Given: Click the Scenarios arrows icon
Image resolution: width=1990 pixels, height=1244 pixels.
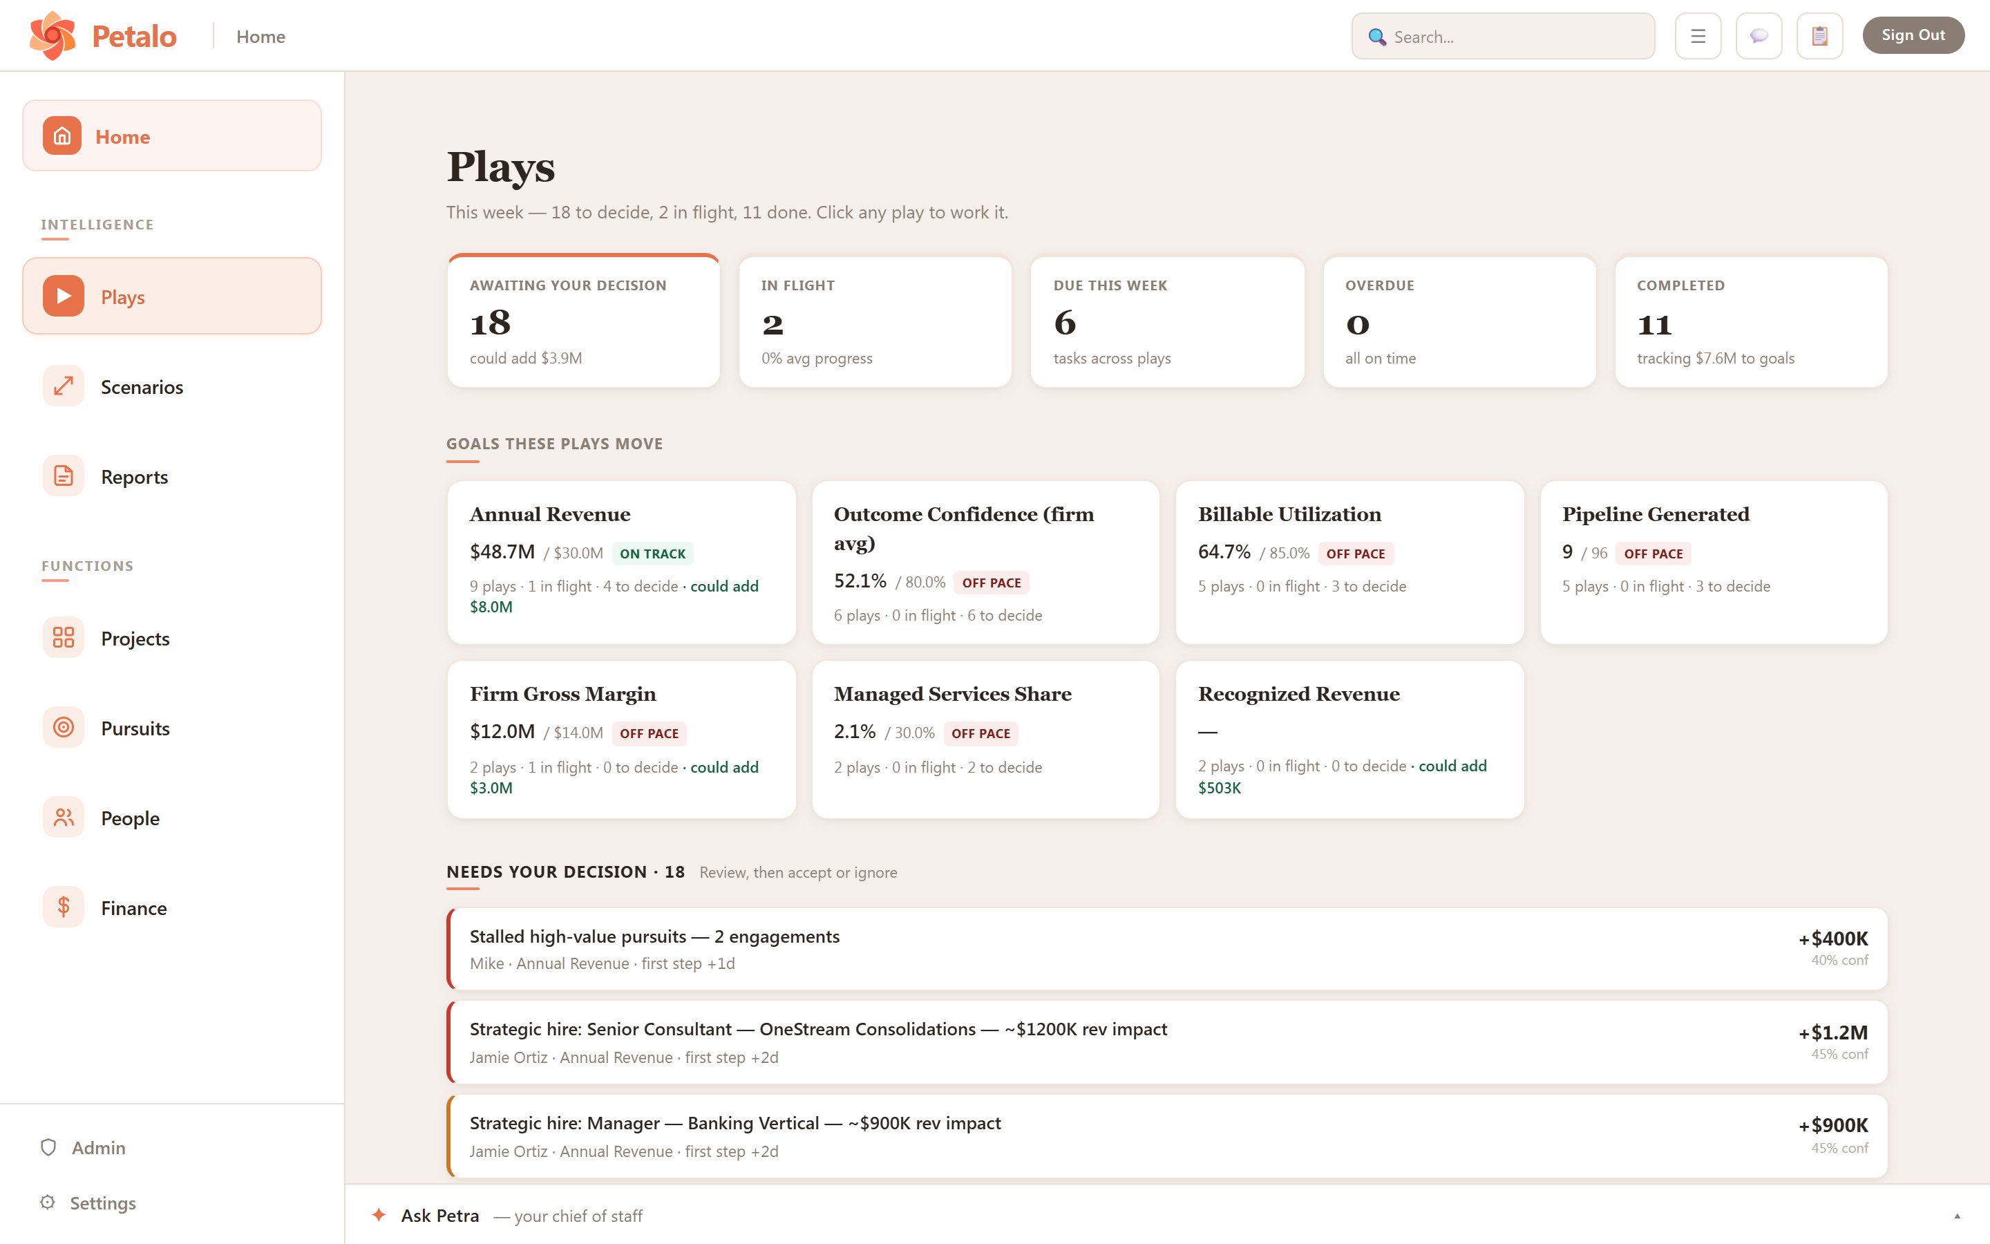Looking at the screenshot, I should point(64,386).
